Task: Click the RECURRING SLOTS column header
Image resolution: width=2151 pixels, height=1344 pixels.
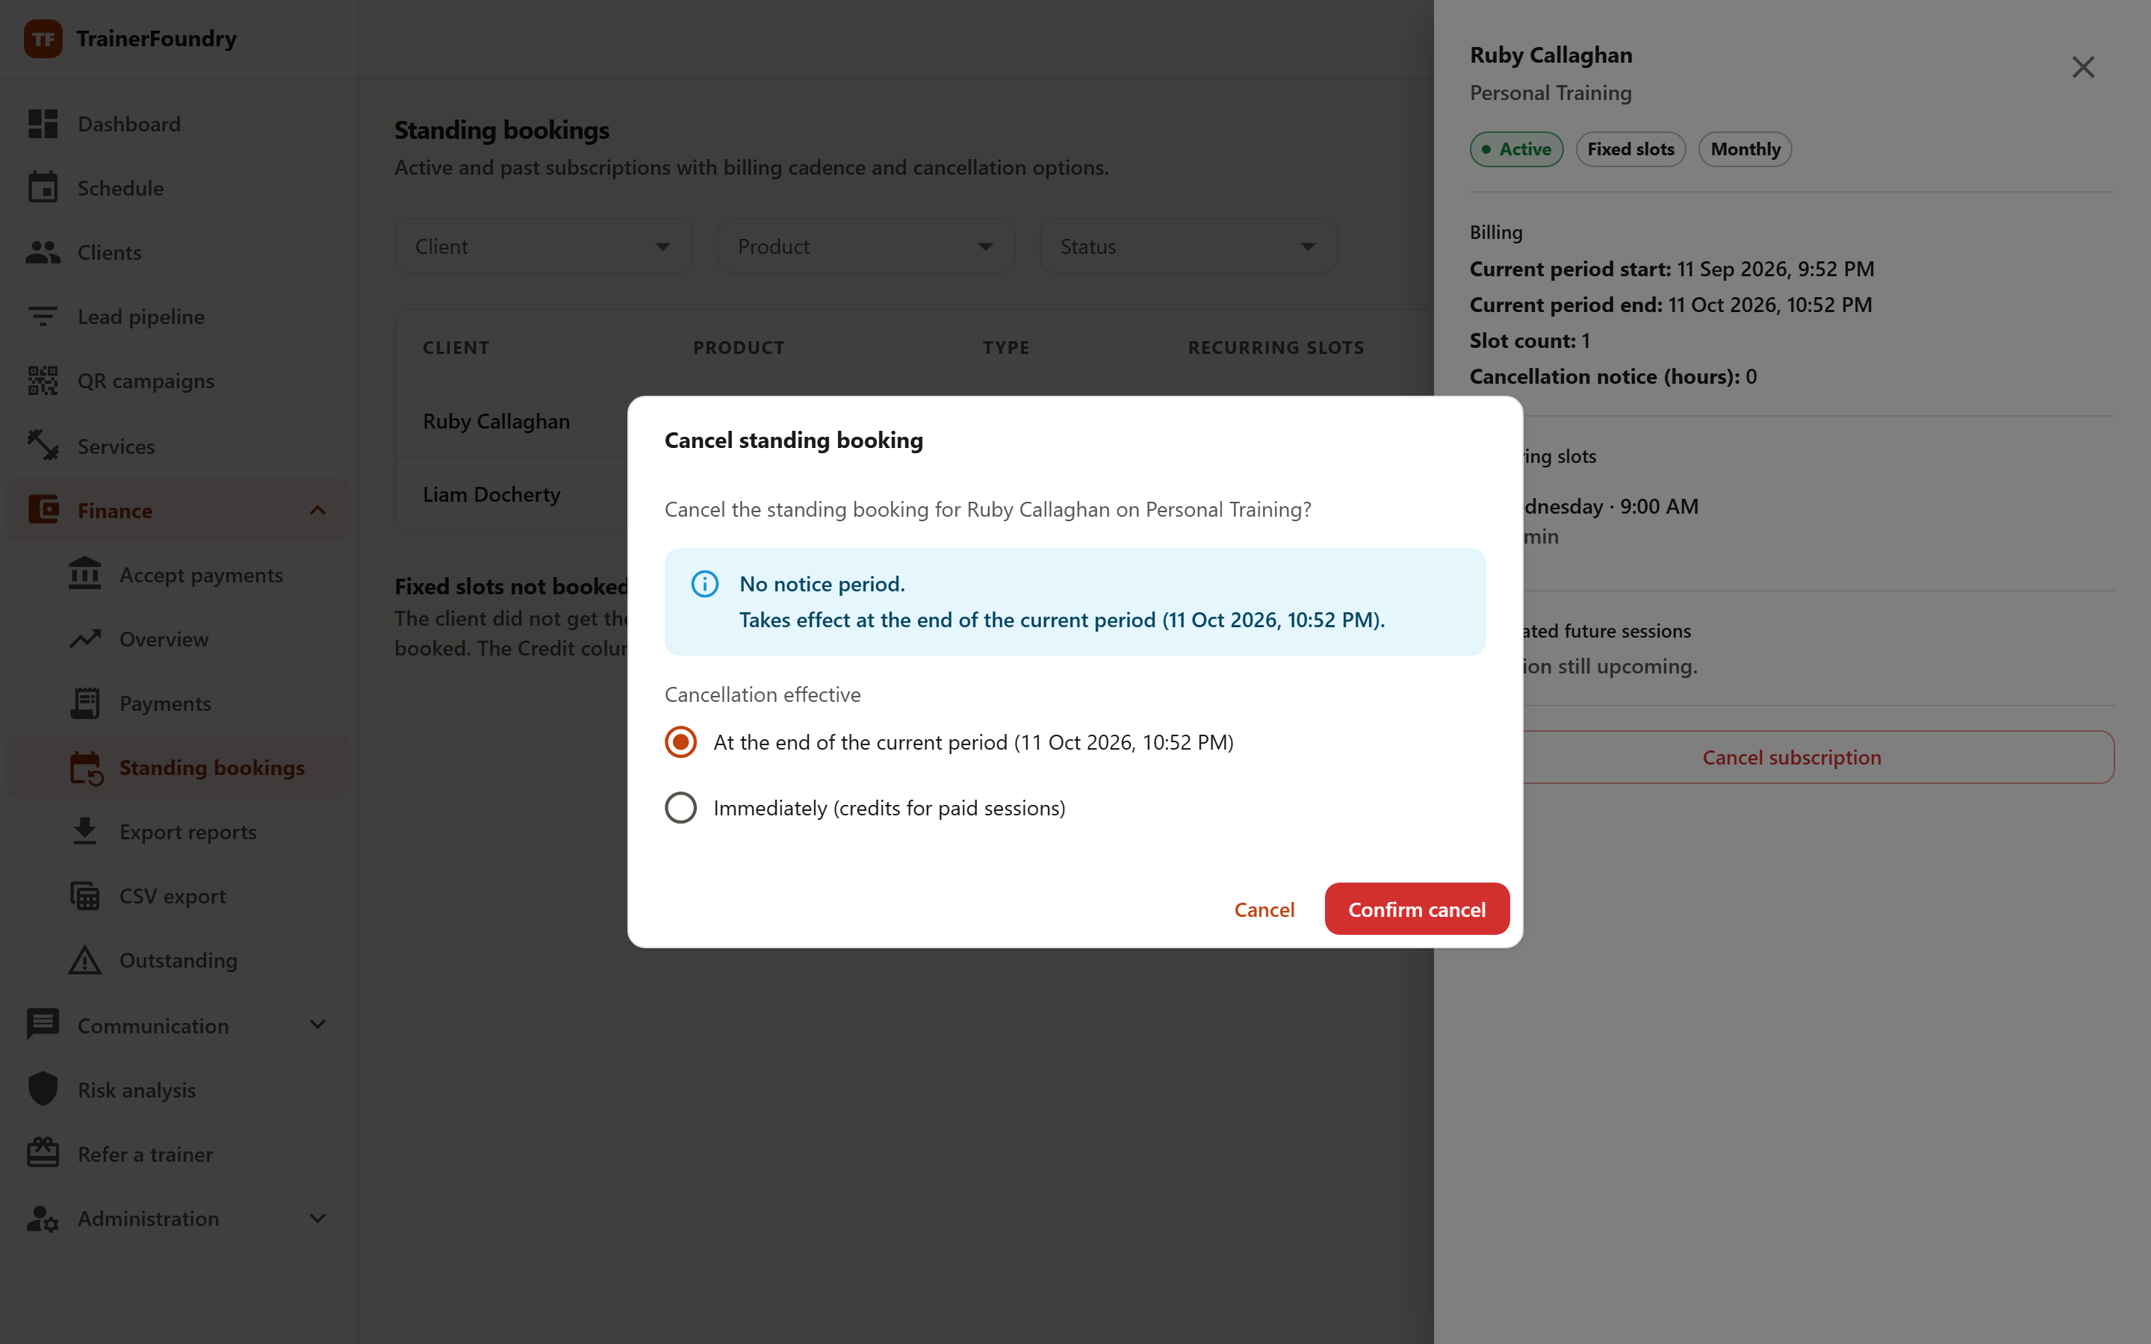Action: point(1276,347)
